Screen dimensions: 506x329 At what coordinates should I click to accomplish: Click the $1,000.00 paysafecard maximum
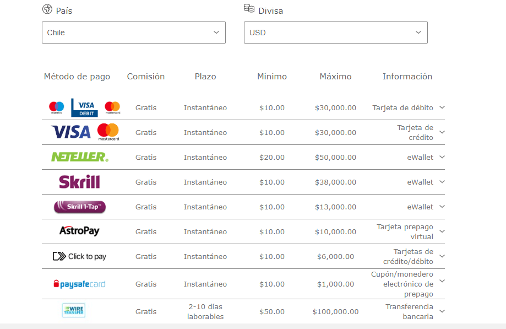pyautogui.click(x=336, y=284)
